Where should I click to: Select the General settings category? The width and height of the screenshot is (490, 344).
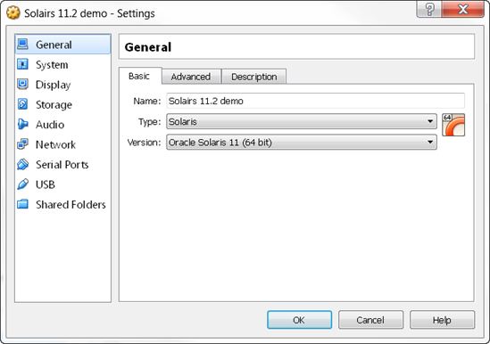pos(62,45)
